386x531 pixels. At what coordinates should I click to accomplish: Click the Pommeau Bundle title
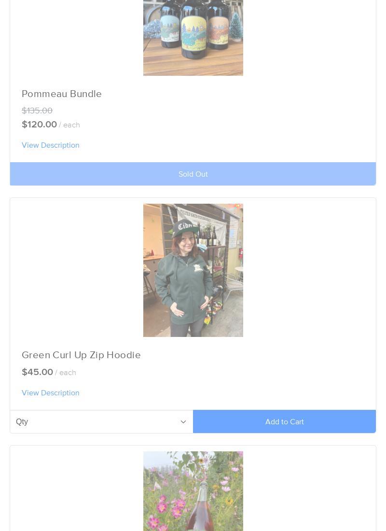62,94
